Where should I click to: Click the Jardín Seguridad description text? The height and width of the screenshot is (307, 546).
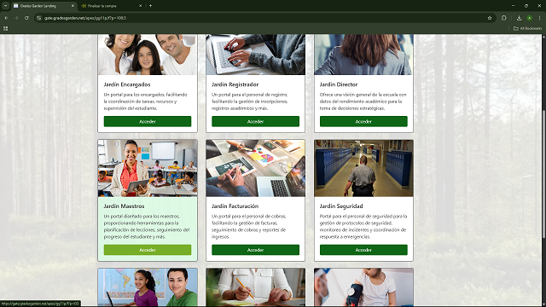(x=363, y=226)
